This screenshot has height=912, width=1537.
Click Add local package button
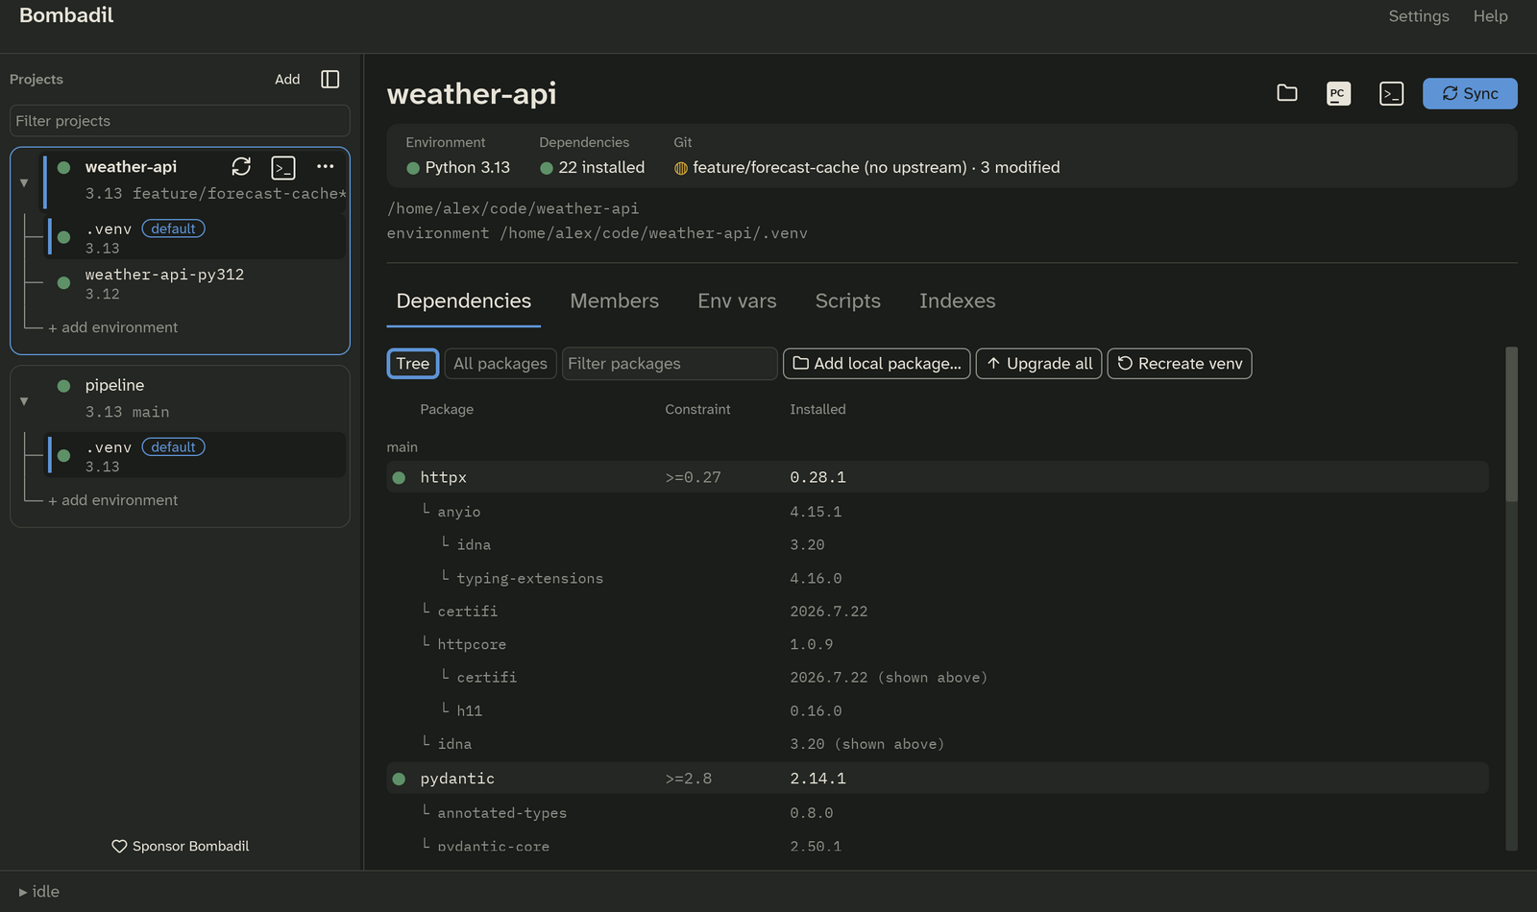[877, 364]
